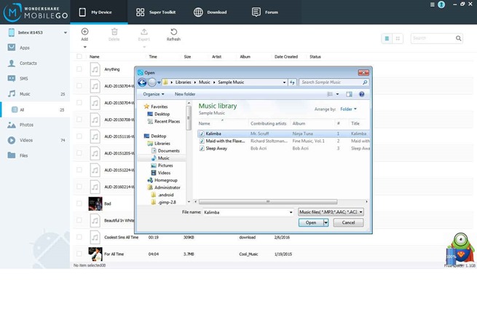The width and height of the screenshot is (477, 315).
Task: Check the box for For All Time
Action: (79, 254)
